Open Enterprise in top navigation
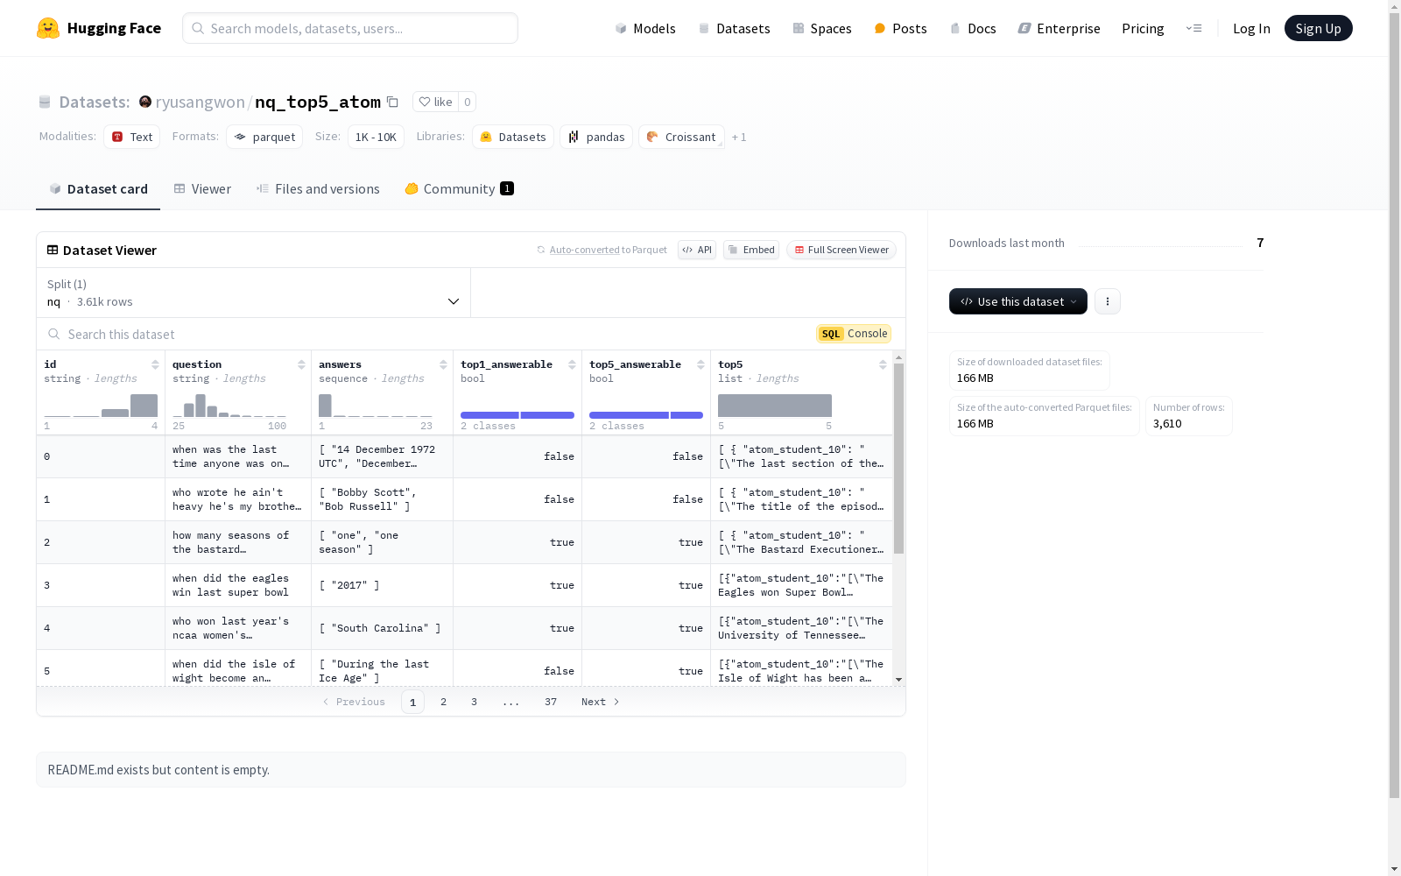 pos(1059,28)
